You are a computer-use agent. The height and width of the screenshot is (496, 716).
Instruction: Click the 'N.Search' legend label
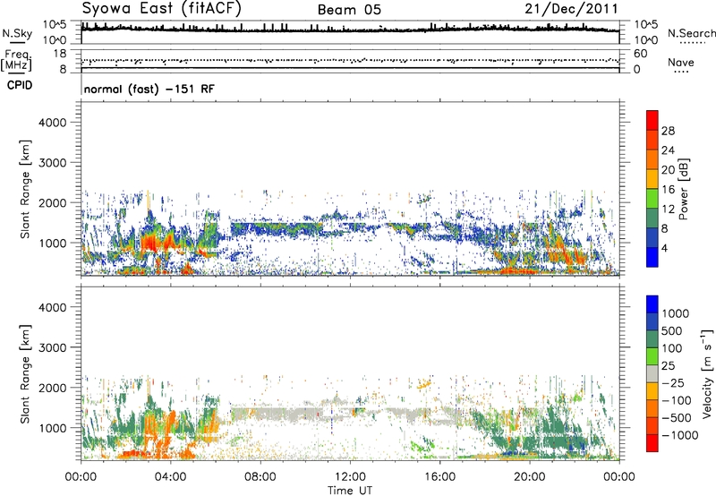[x=691, y=33]
